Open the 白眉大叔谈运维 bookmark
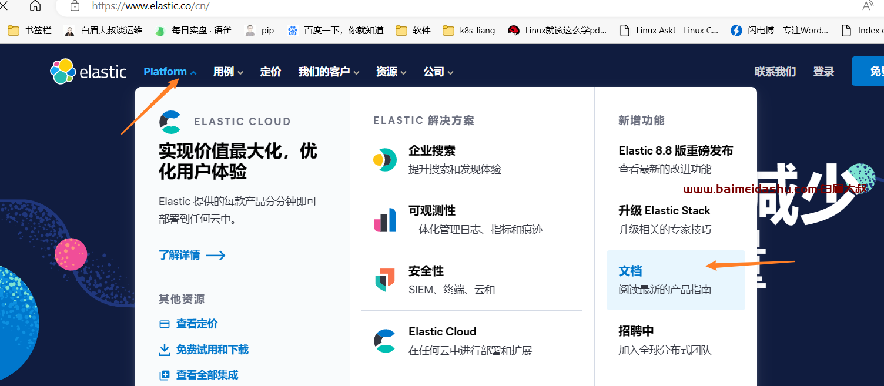 [x=103, y=31]
